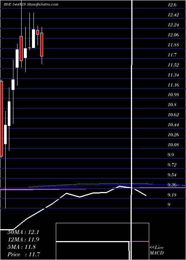Select the last red candlestick in the series

tap(42, 45)
